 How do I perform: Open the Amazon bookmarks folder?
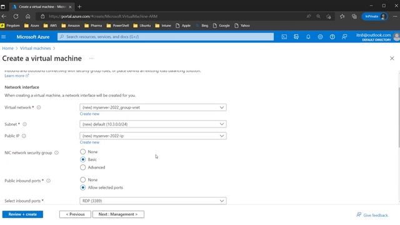pos(71,26)
